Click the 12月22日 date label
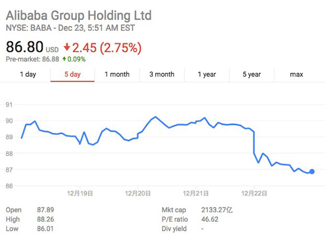The height and width of the screenshot is (242, 325). (254, 193)
